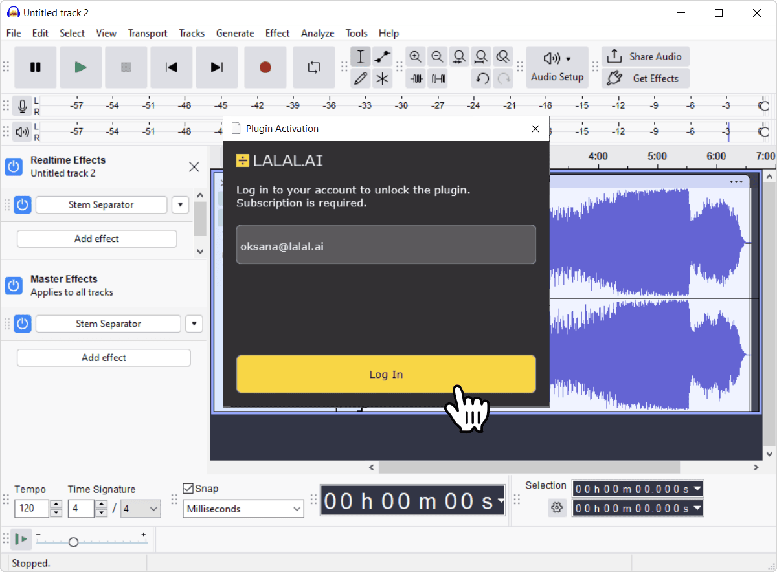This screenshot has width=777, height=572.
Task: Open the Analyze menu
Action: click(317, 33)
